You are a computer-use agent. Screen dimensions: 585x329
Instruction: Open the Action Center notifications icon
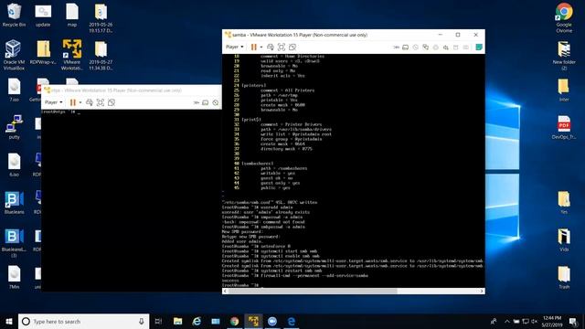(x=574, y=321)
